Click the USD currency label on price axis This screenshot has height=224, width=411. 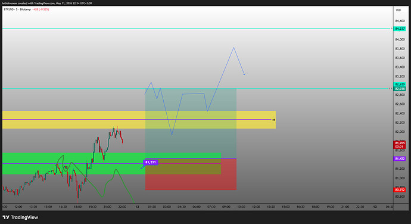(x=398, y=10)
